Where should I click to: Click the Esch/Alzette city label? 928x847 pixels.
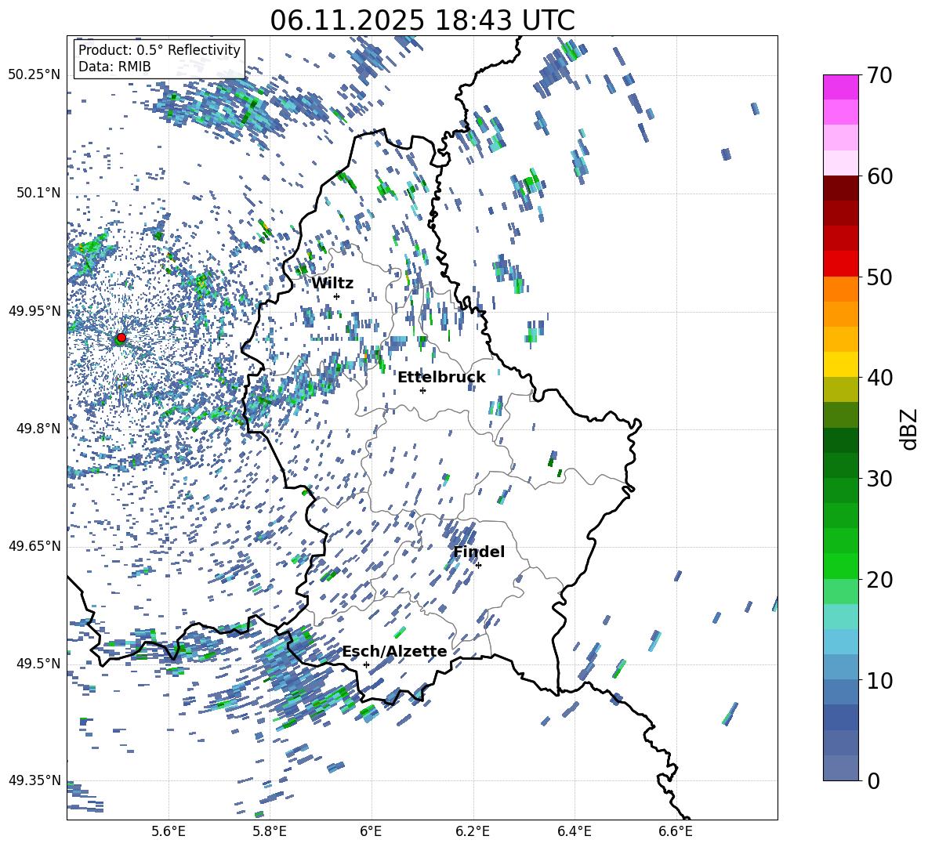tap(395, 652)
